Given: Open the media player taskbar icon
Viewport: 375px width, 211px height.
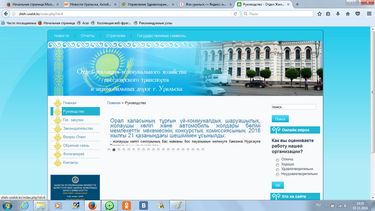Looking at the screenshot, I should [x=57, y=205].
